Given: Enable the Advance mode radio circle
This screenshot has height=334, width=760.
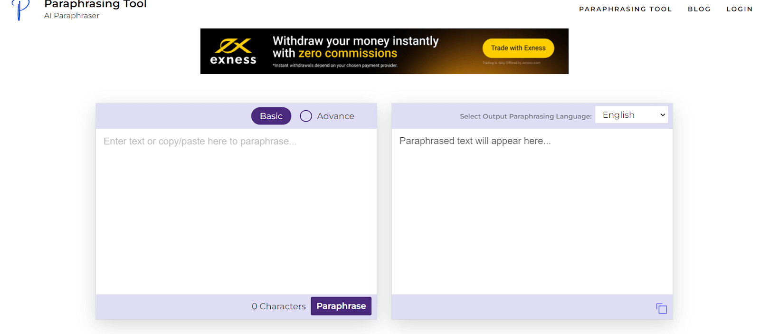Looking at the screenshot, I should [306, 116].
